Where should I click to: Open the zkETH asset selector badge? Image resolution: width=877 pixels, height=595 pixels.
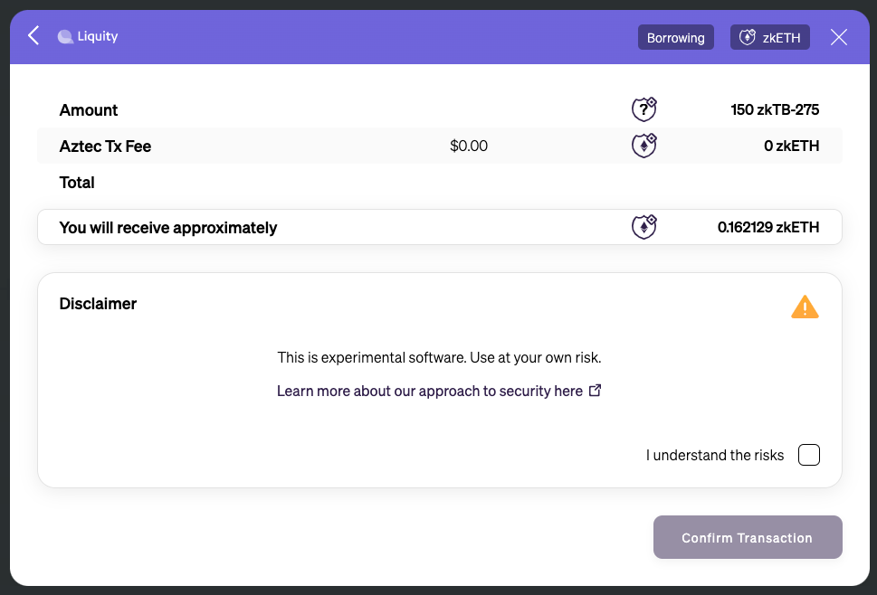coord(769,37)
